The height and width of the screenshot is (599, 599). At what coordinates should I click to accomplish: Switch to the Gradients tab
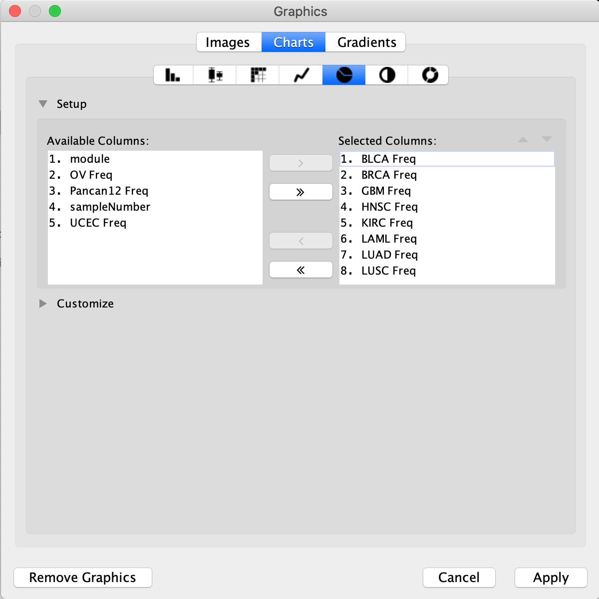(x=366, y=42)
